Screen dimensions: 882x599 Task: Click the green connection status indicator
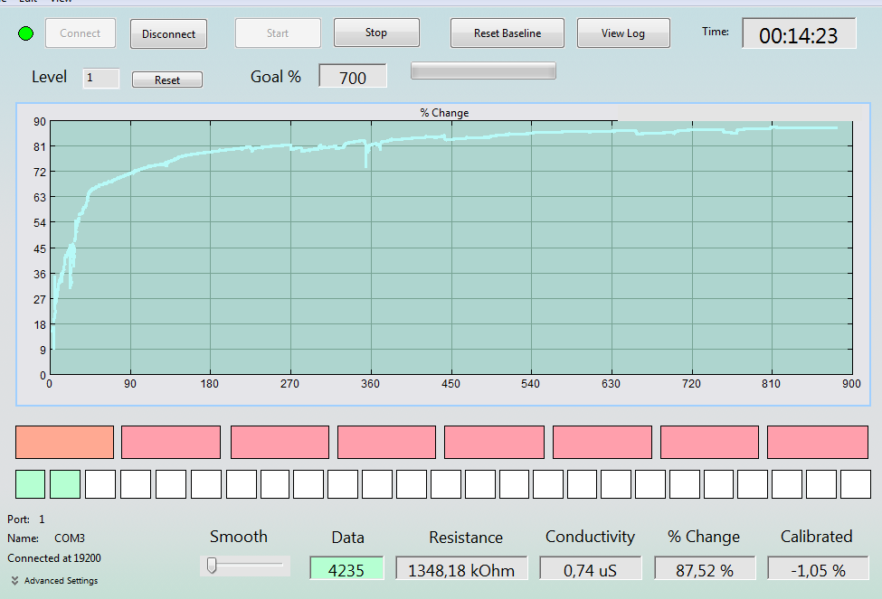(x=26, y=33)
